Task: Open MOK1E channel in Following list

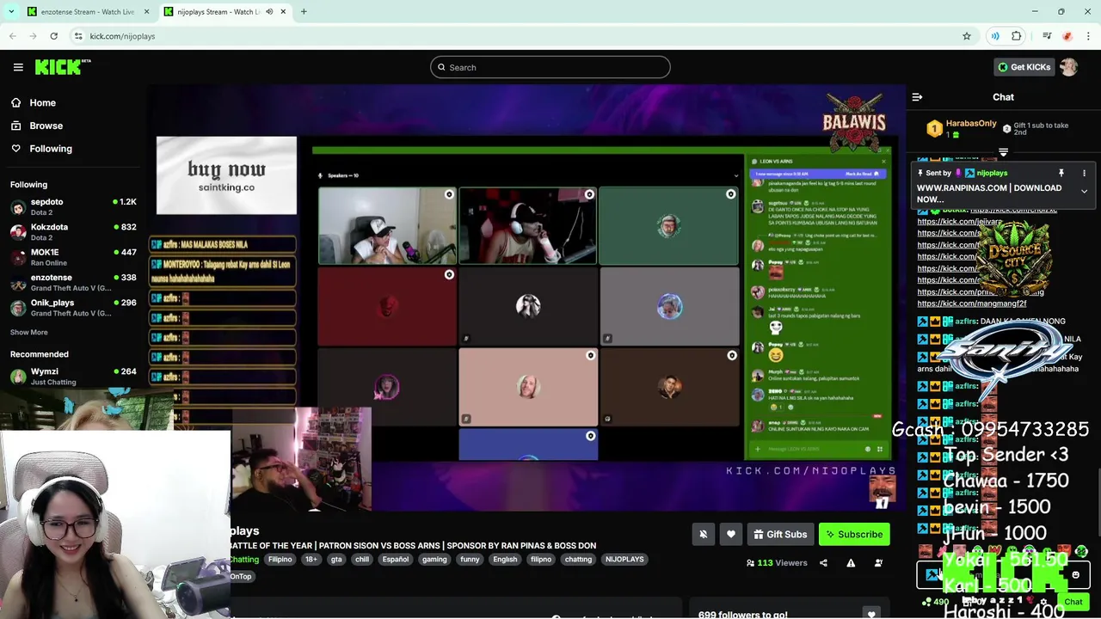Action: [73, 257]
